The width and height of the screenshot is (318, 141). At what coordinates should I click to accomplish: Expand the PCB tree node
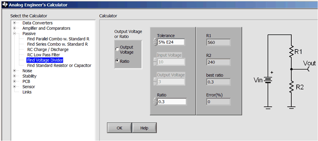coord(14,81)
